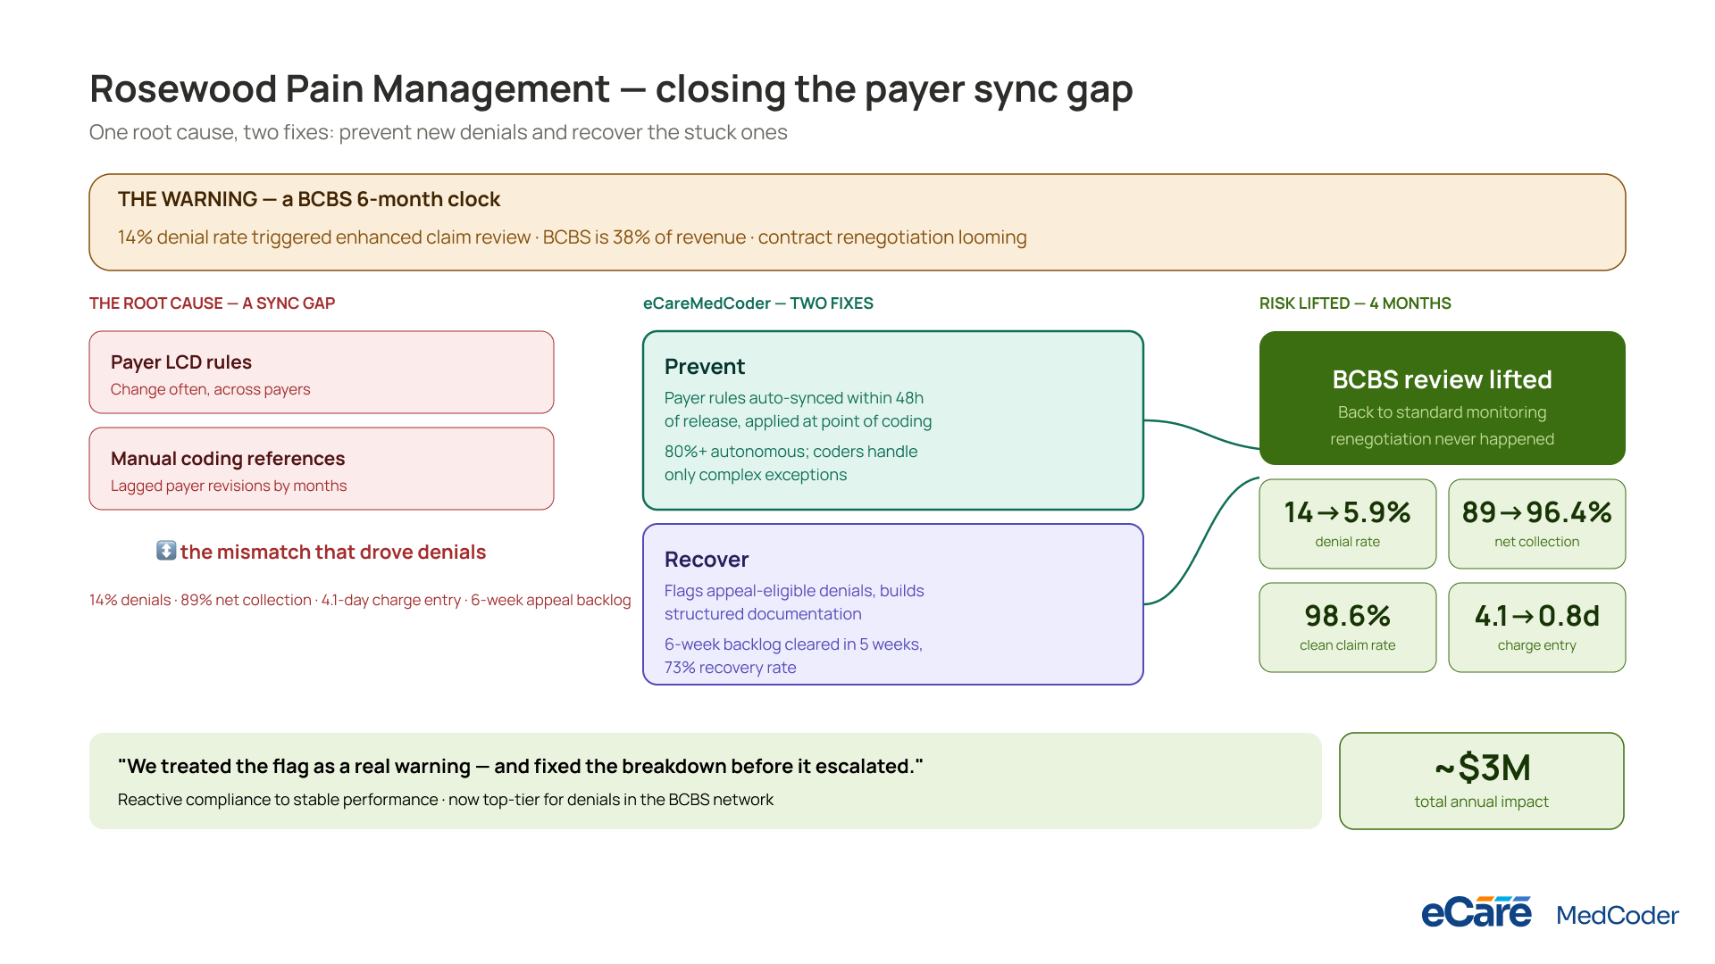
Task: Click '6-week backlog cleared in 5 weeks' text
Action: 793,644
